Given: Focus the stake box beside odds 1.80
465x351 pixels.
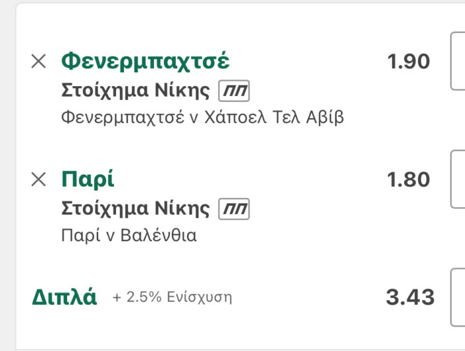Looking at the screenshot, I should [x=457, y=179].
